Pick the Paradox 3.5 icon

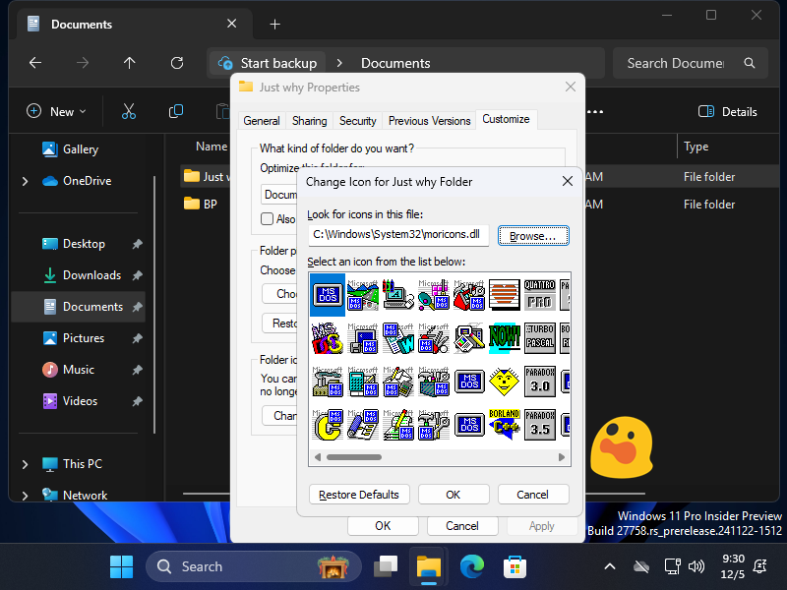539,425
